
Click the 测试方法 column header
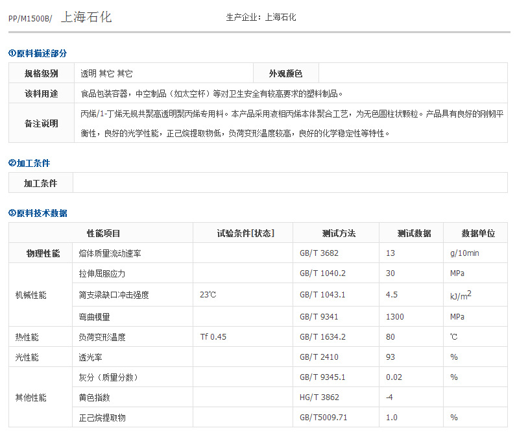[336, 233]
